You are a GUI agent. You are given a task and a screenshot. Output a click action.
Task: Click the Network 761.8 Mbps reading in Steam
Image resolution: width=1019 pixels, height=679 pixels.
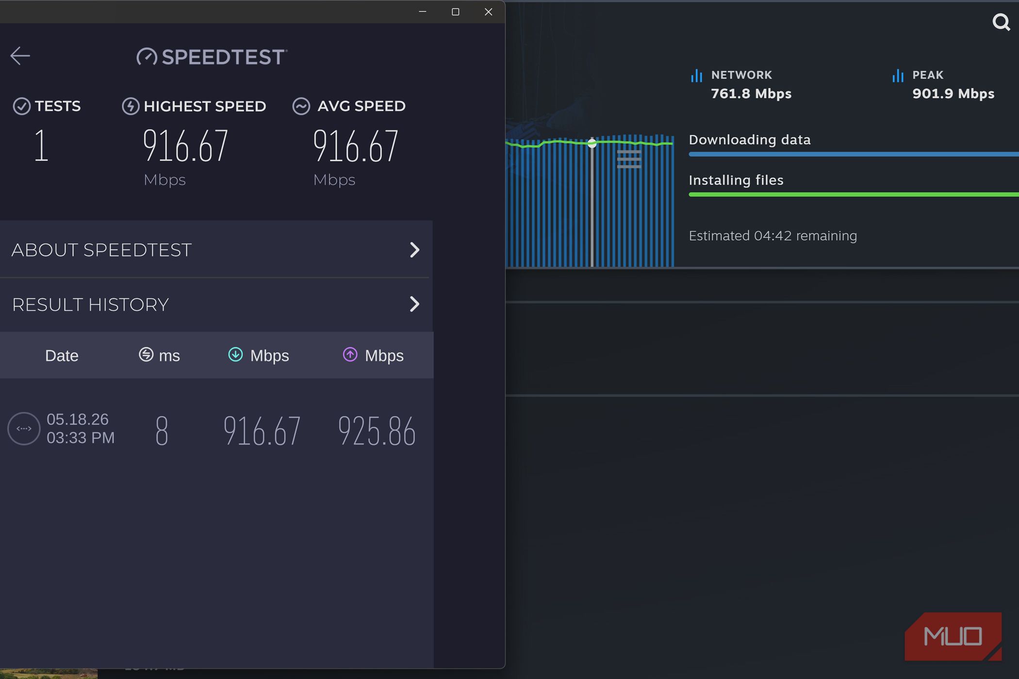751,94
